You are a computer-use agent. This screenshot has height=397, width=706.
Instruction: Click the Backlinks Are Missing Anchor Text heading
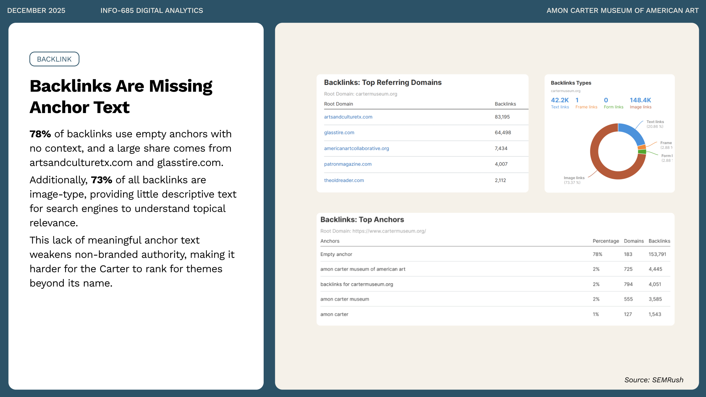coord(121,96)
